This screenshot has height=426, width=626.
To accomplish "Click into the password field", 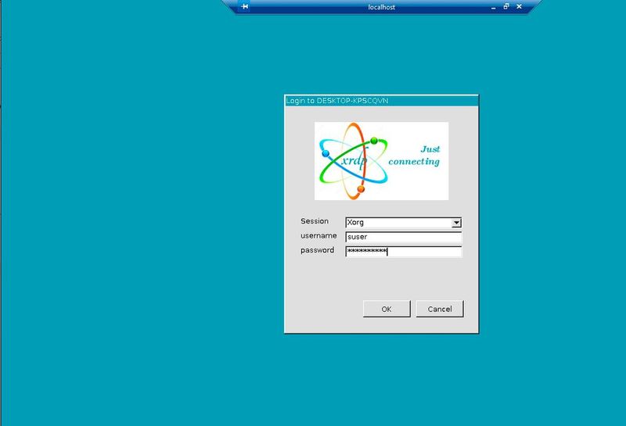I will (403, 251).
